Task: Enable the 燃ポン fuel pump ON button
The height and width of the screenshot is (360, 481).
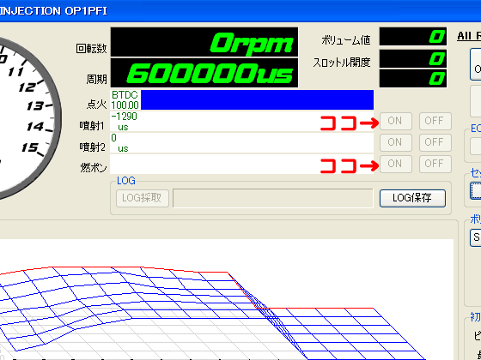Action: point(396,164)
